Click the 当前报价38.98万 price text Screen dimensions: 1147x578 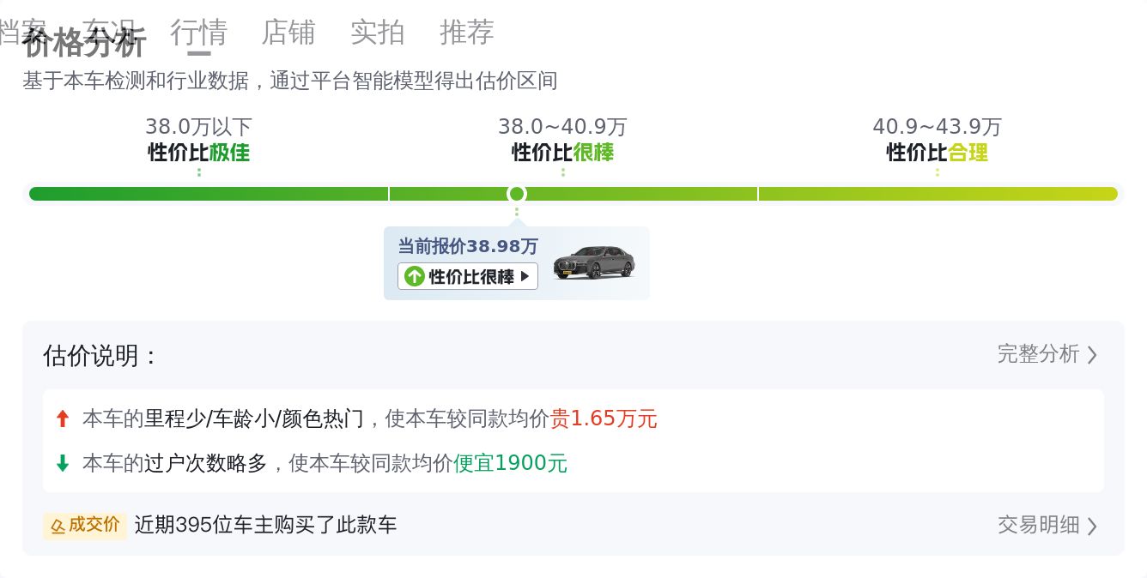467,246
